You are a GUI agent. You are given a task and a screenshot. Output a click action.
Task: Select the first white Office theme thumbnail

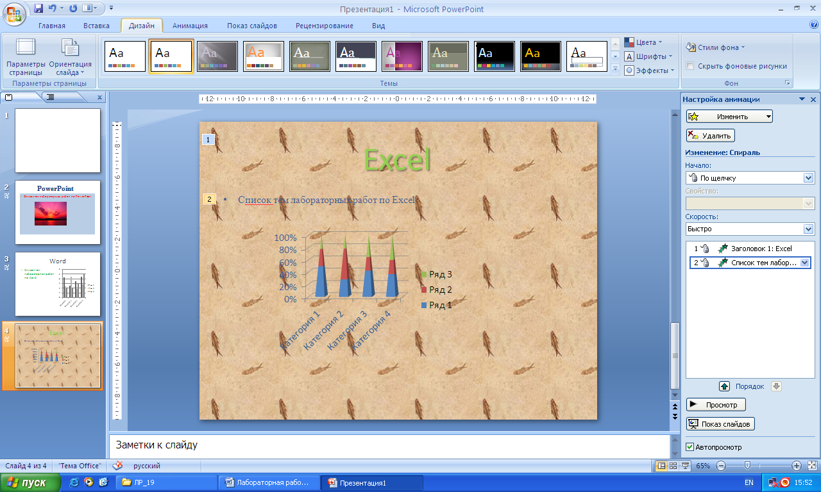coord(125,56)
